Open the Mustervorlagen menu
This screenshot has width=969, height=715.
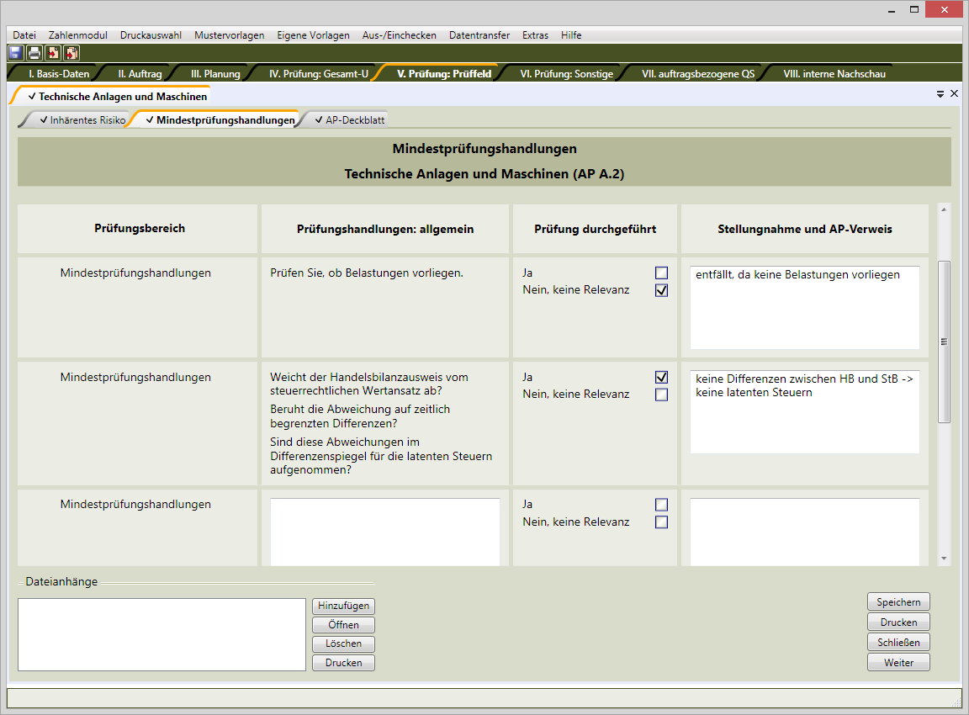pyautogui.click(x=229, y=35)
